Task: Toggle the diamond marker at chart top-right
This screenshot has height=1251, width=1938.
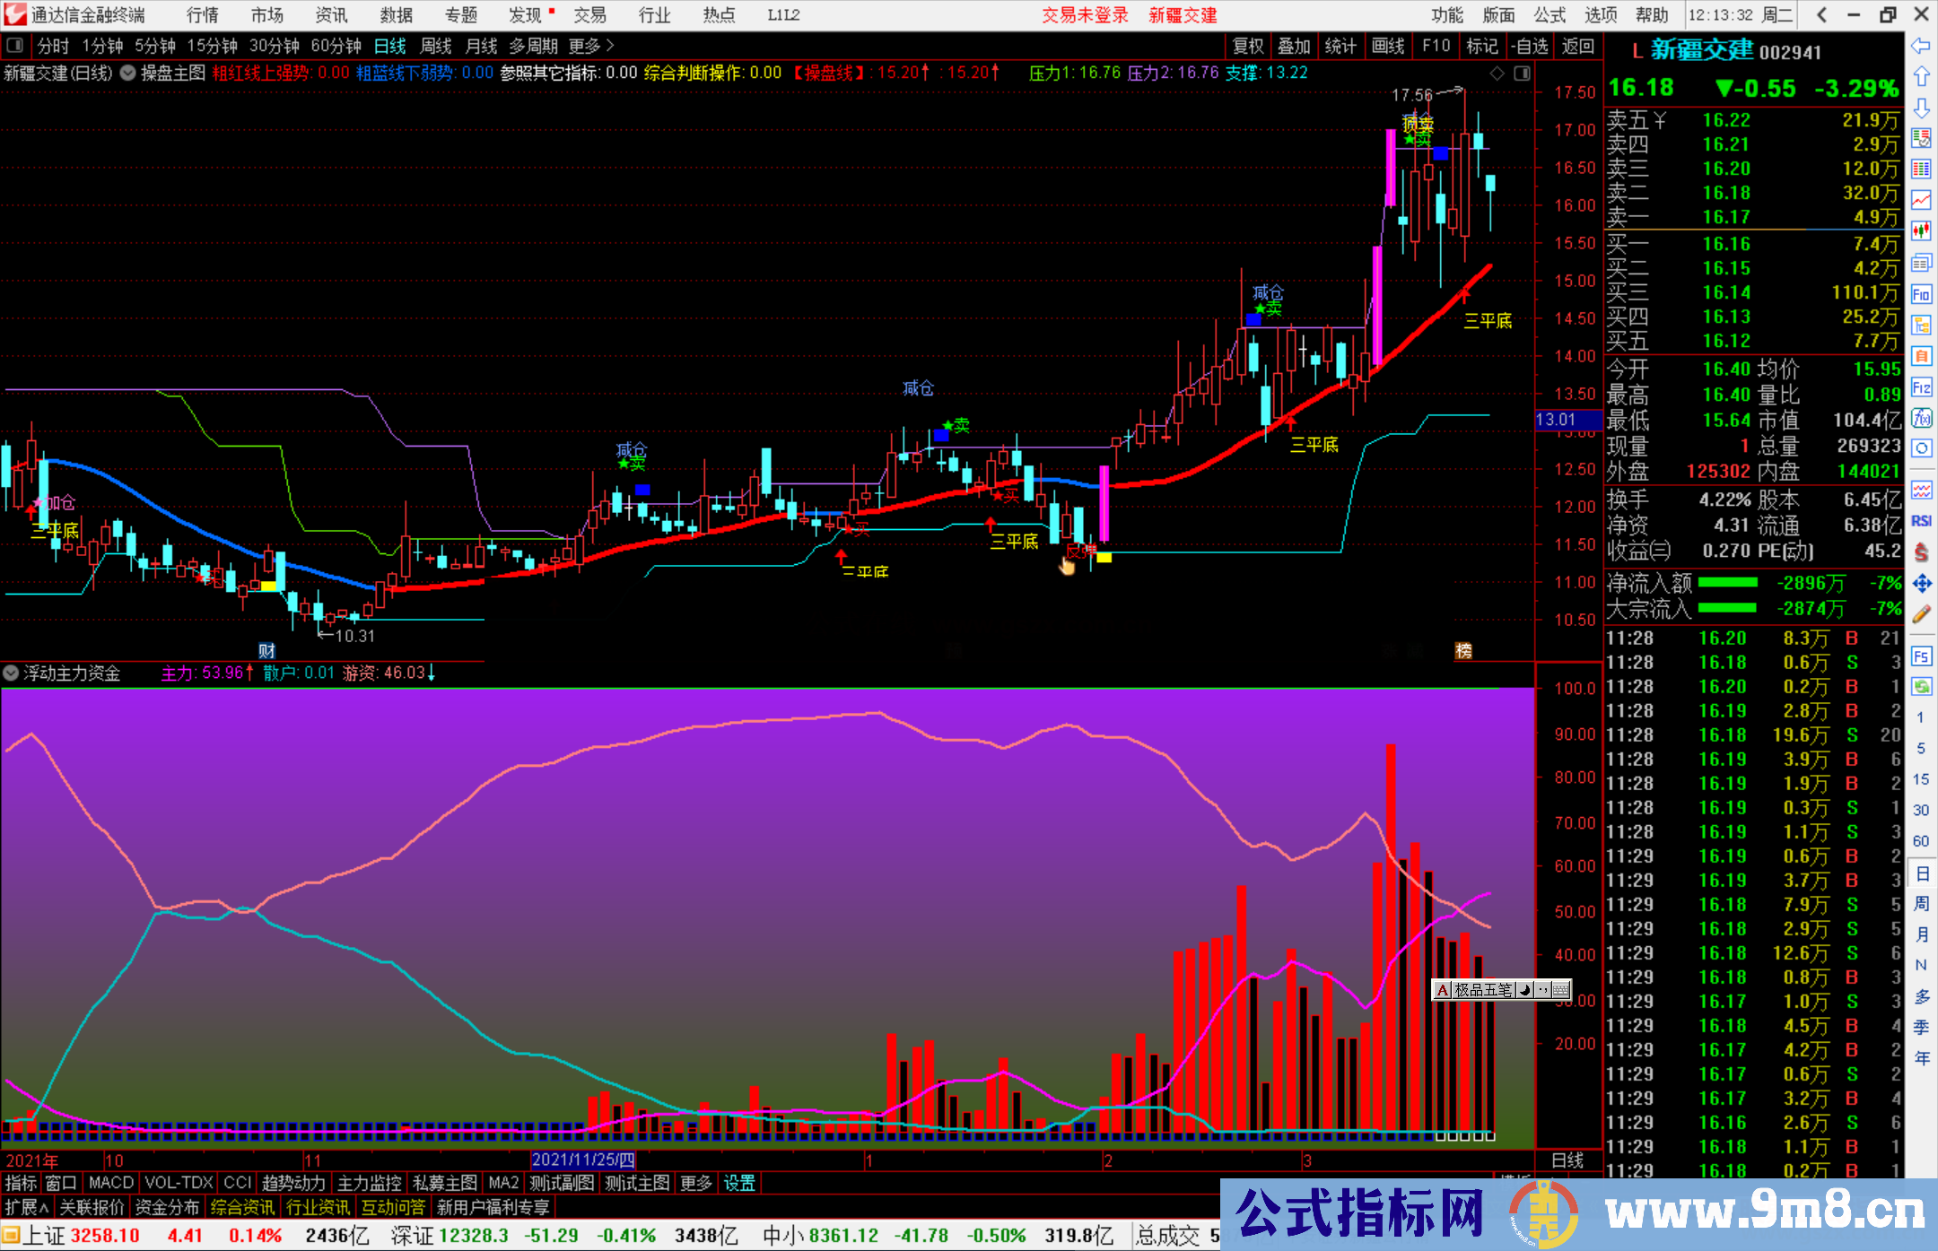Action: click(1497, 74)
